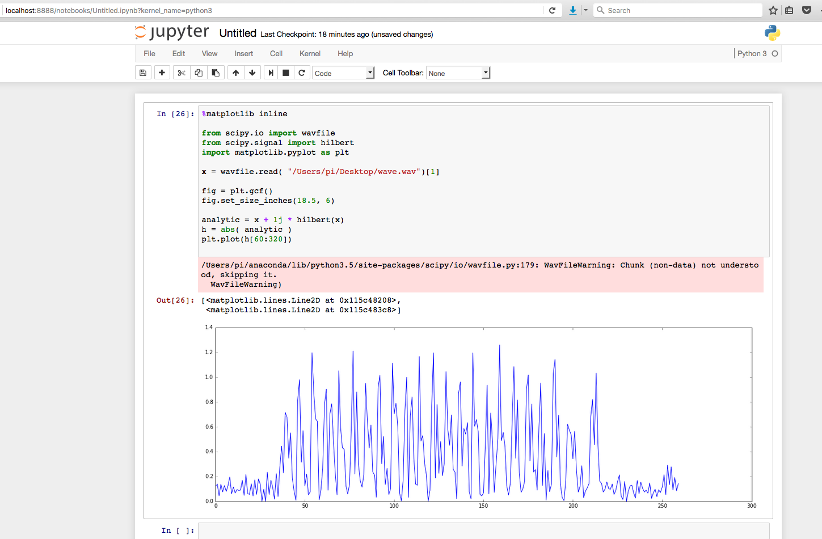The width and height of the screenshot is (822, 539).
Task: Click the plotted Hilbert envelope chart
Action: pos(483,414)
